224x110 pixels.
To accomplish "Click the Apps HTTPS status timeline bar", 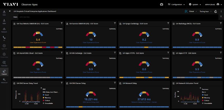I will tap(144, 77).
